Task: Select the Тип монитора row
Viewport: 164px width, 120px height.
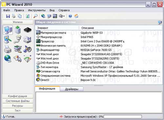Action: (98, 67)
